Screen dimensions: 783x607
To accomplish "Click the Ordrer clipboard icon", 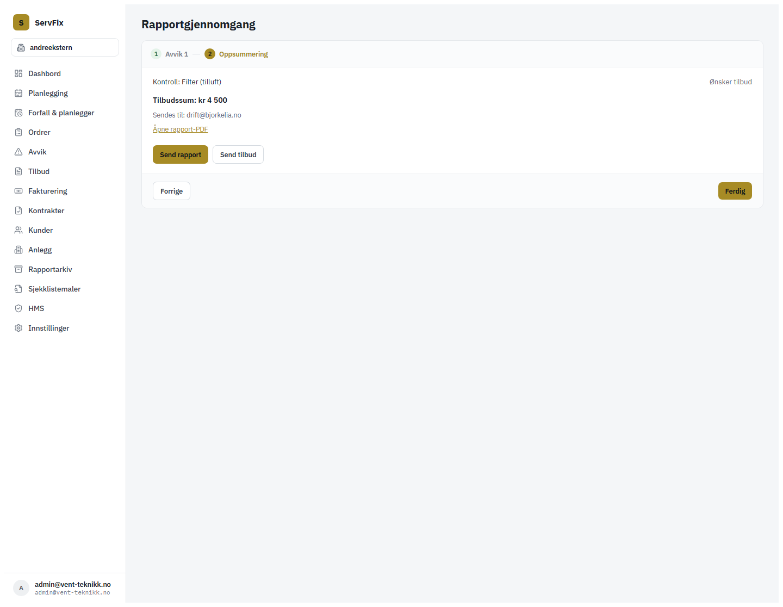I will (x=18, y=132).
